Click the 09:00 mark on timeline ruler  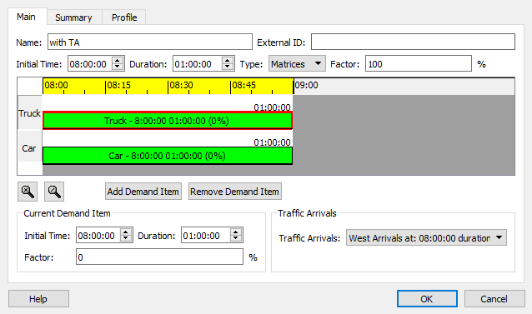(306, 85)
